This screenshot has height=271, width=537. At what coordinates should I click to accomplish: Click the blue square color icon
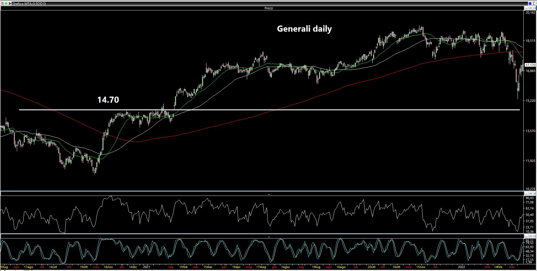pyautogui.click(x=530, y=3)
